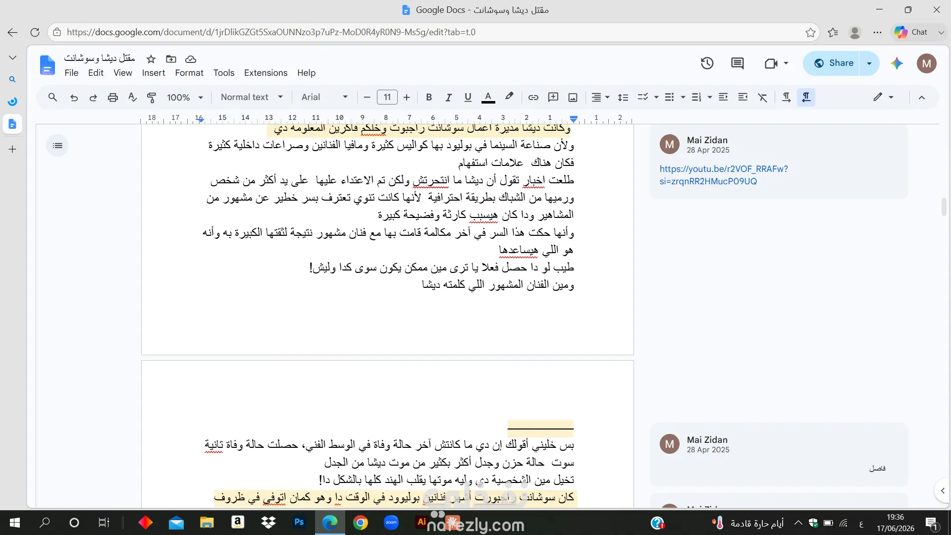Screen dimensions: 951x535
Task: Insert a link from the toolbar
Action: coord(533,97)
